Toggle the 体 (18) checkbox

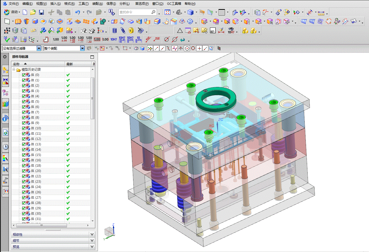pos(24,166)
